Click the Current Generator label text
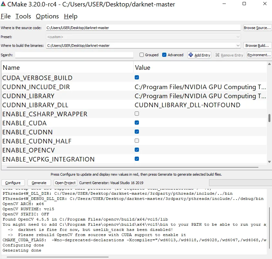Image resolution: width=272 pixels, height=259 pixels. point(111,183)
